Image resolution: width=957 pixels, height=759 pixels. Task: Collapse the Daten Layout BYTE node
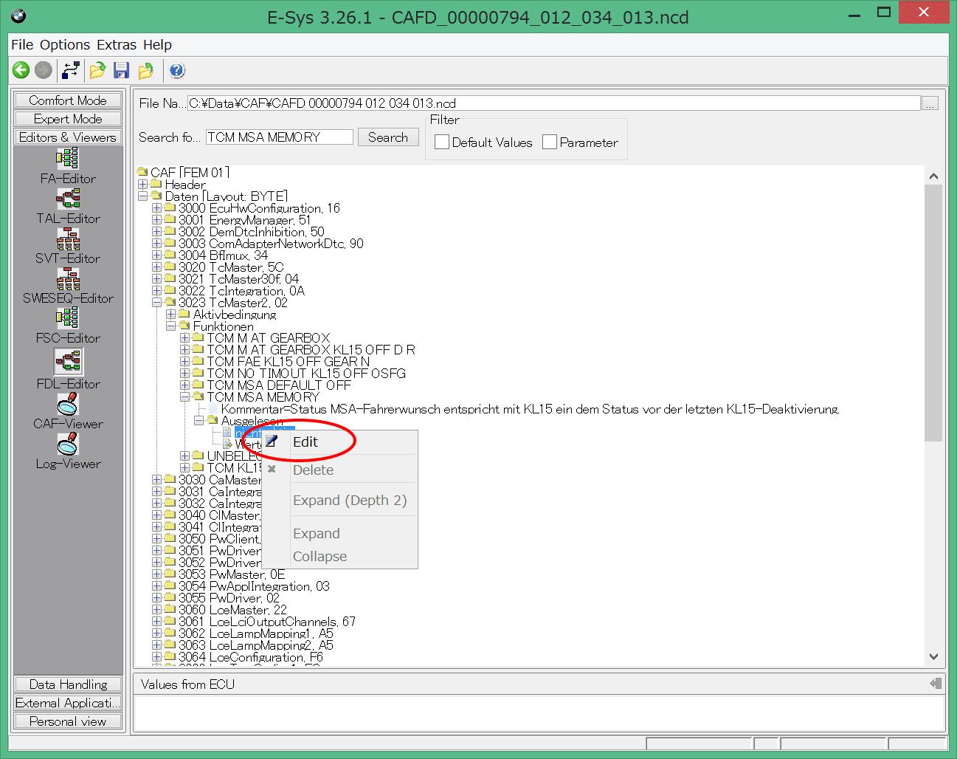142,196
